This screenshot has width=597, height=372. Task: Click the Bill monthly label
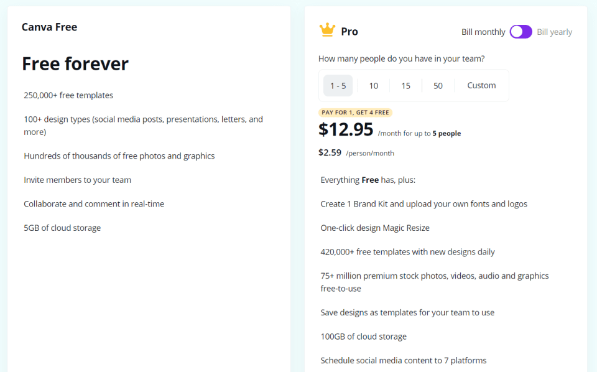click(x=483, y=31)
